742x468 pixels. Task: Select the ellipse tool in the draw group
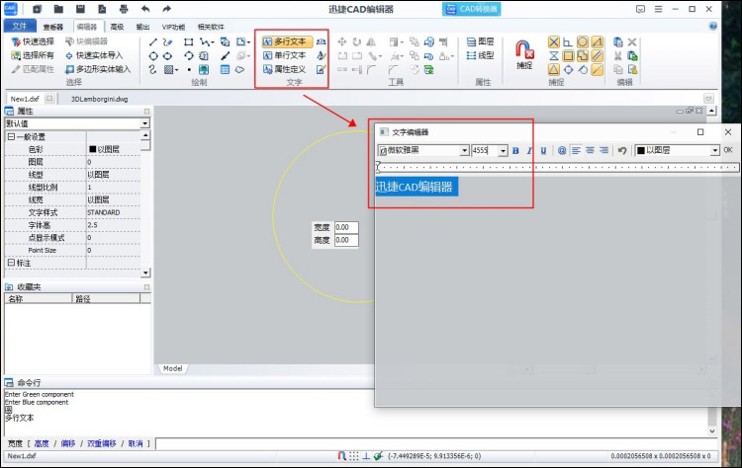[167, 55]
